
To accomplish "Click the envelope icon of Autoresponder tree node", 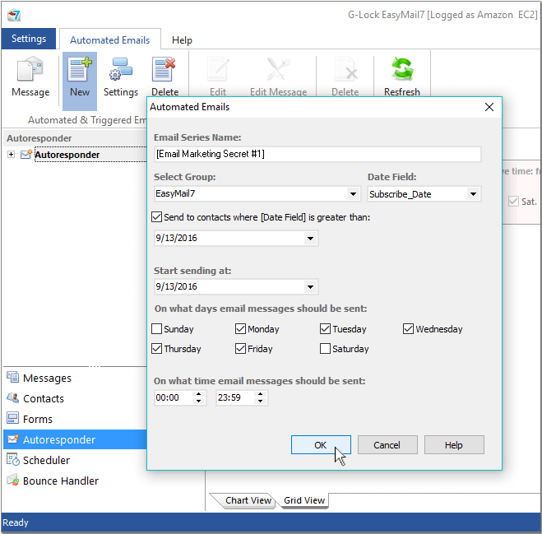I will 26,154.
